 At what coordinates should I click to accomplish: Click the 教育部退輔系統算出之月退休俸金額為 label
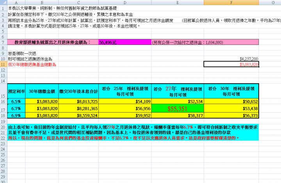[52, 42]
